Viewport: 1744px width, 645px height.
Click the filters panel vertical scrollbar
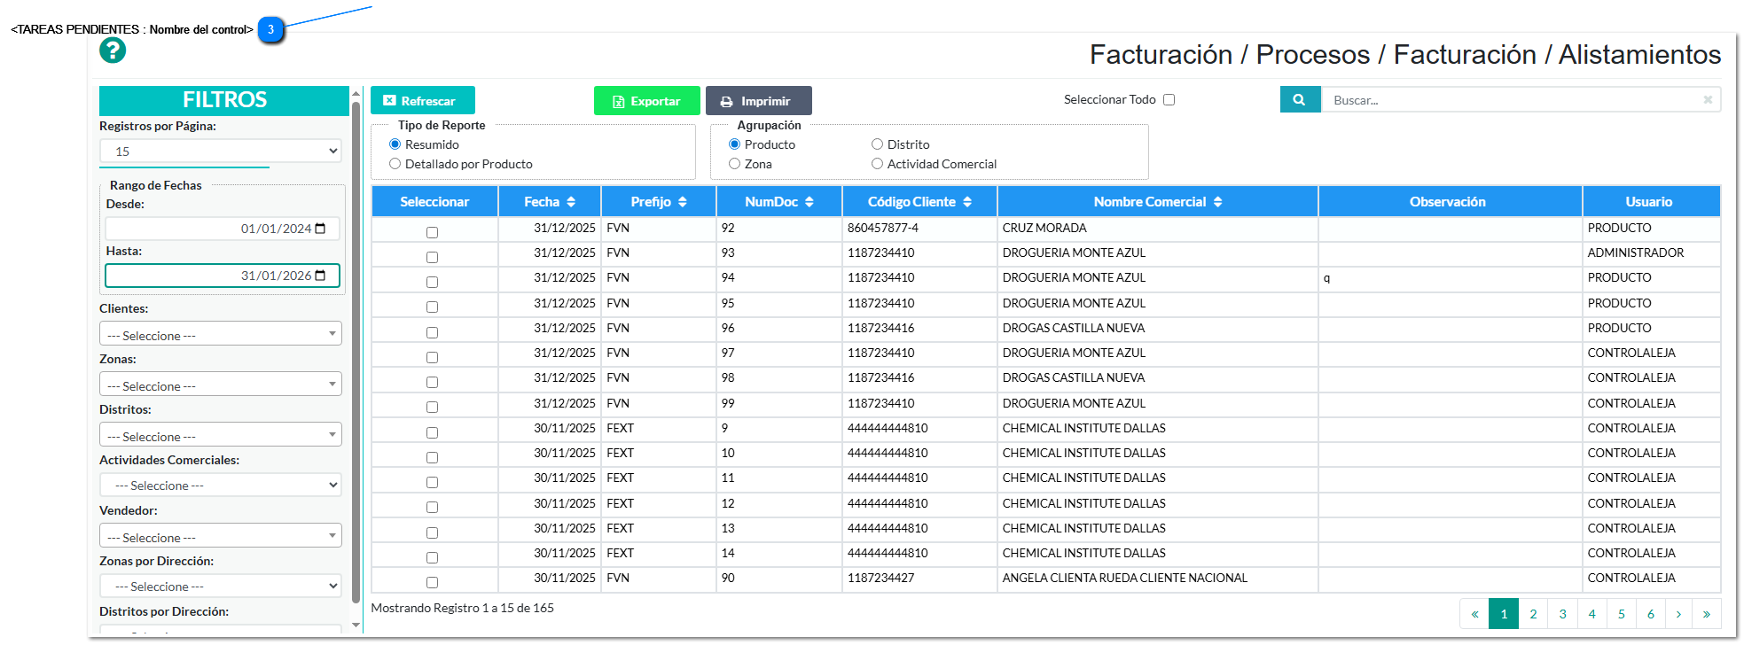pyautogui.click(x=356, y=354)
